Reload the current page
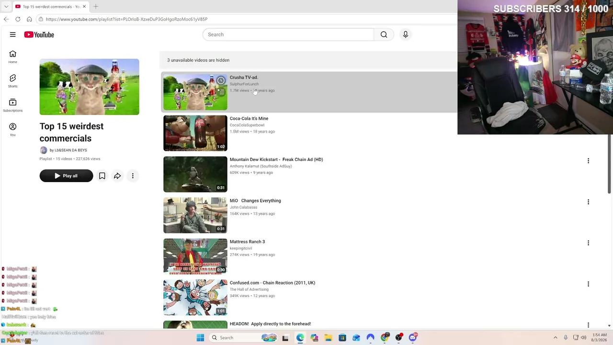The height and width of the screenshot is (345, 613). [18, 19]
